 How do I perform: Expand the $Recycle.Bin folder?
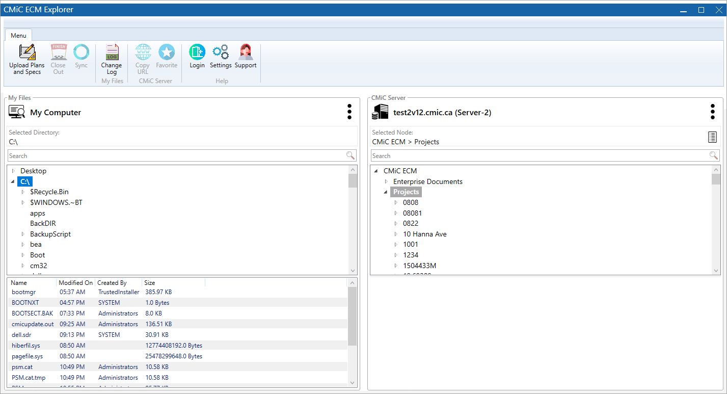23,192
